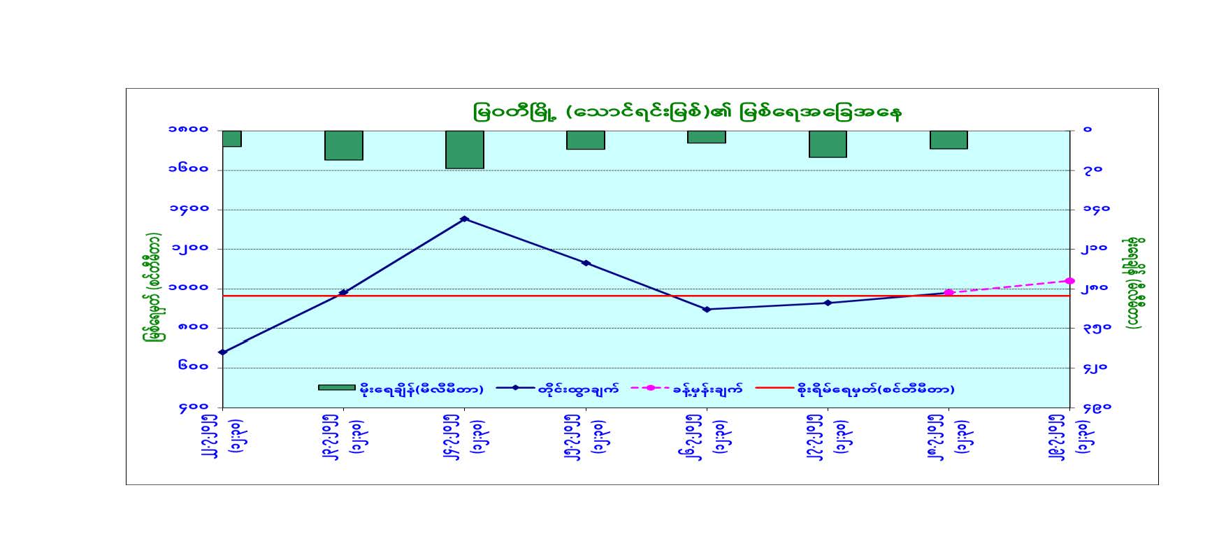Click the green rainfall swatch in the legend

(336, 387)
